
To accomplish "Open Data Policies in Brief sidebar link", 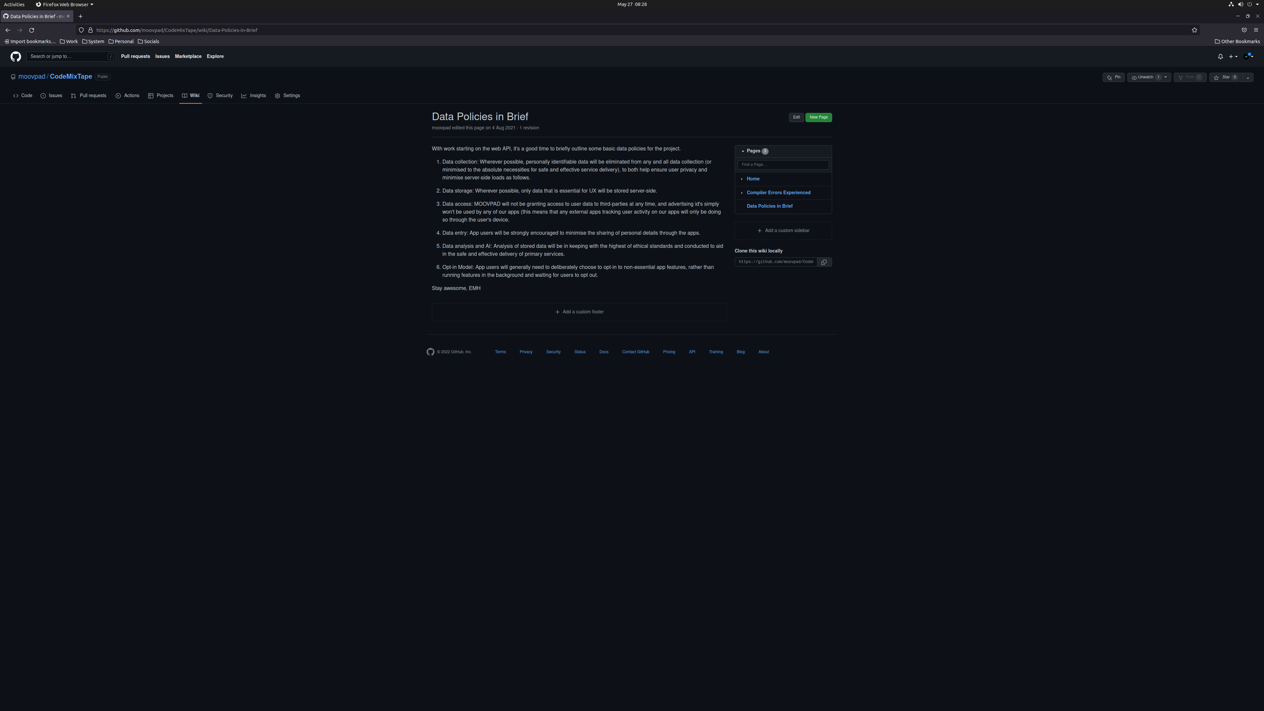I will point(769,206).
